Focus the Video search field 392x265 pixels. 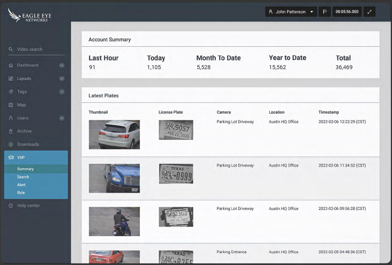[x=36, y=50]
